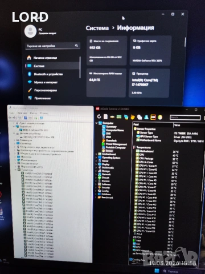Click yellow disc icon in AIDA64 toolbar
The image size is (205, 274).
pos(160,117)
